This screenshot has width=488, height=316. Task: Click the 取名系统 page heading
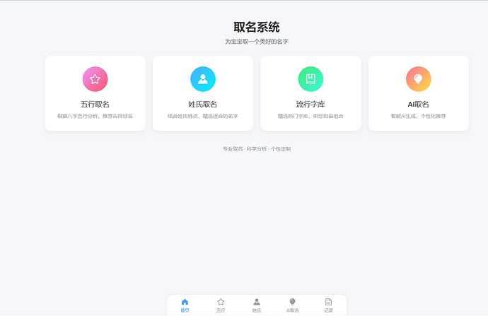coord(257,27)
